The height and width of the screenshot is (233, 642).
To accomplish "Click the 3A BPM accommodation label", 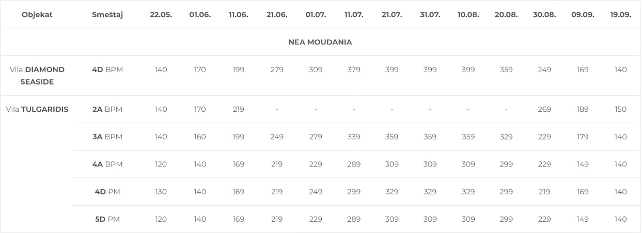I will point(107,137).
